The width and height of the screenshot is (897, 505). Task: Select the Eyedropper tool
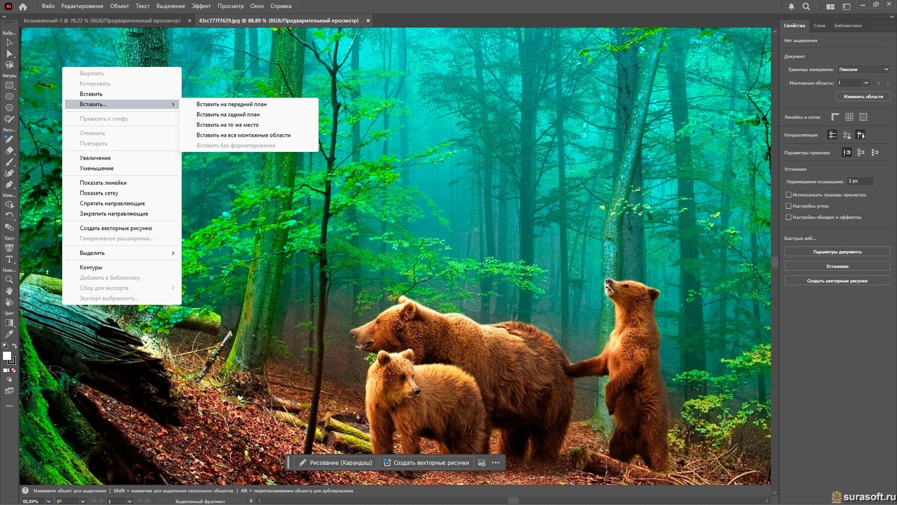coord(9,334)
